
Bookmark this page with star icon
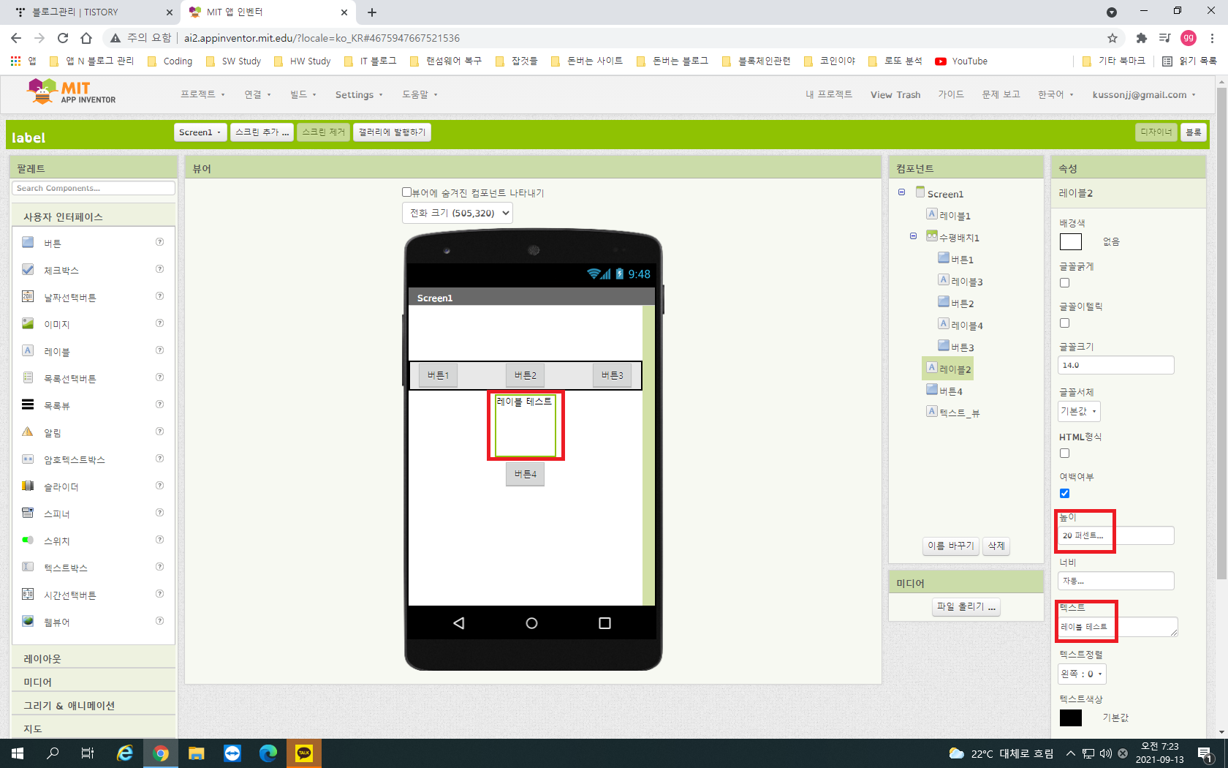tap(1113, 38)
